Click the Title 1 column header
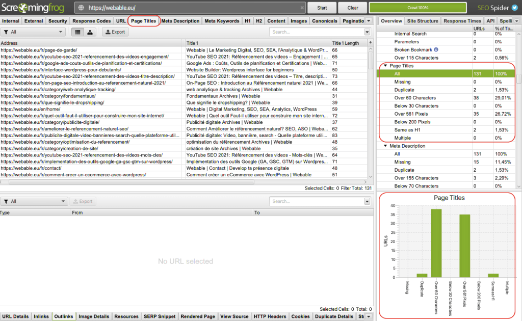Image resolution: width=522 pixels, height=321 pixels. click(257, 43)
